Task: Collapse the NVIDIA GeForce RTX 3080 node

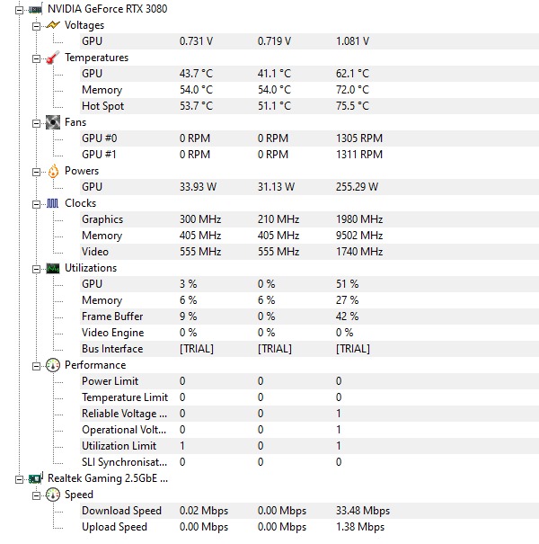Action: (20, 9)
